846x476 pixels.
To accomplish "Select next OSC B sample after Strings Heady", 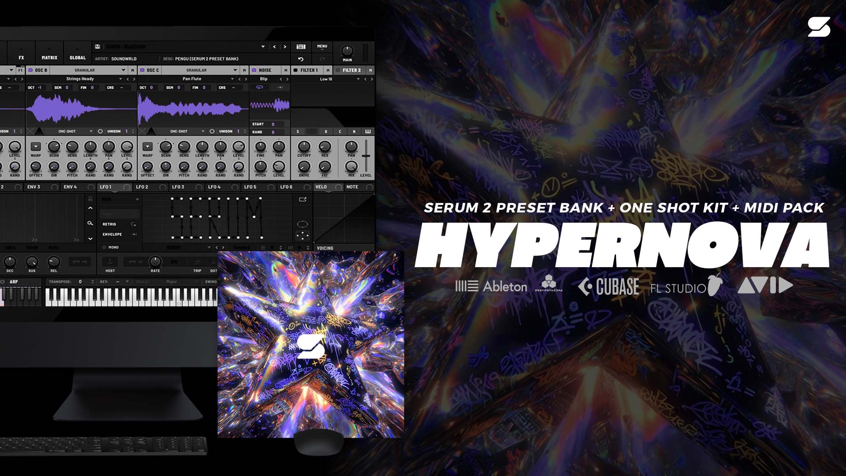I will [134, 79].
